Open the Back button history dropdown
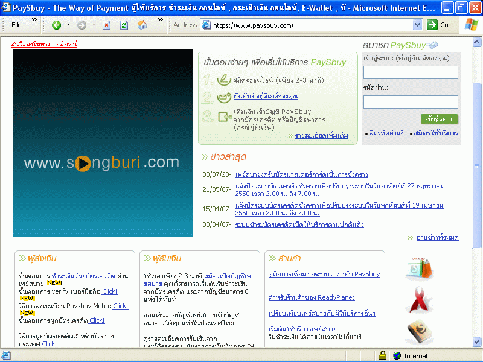Screen dimensions: 483x362 [68, 25]
